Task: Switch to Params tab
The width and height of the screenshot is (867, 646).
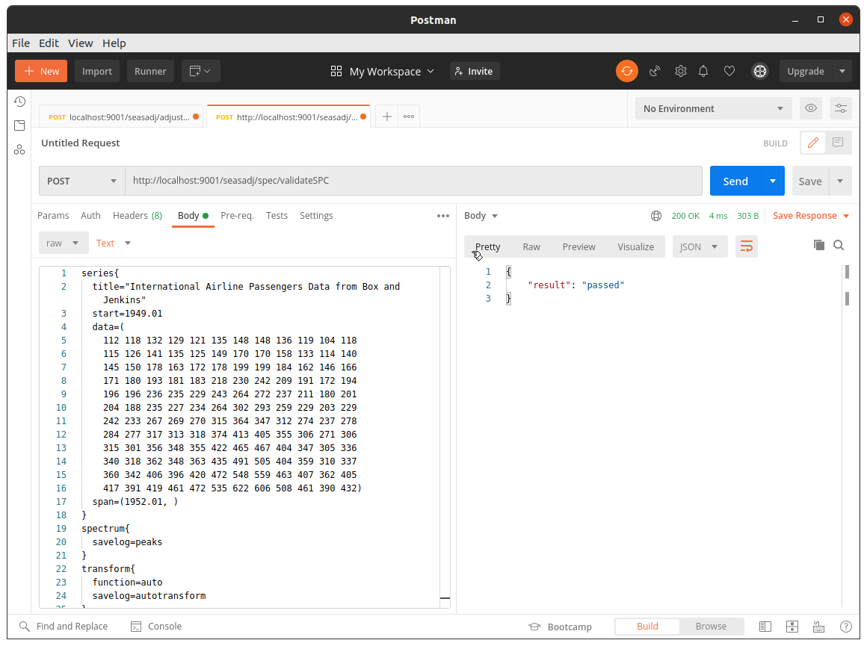Action: (x=53, y=216)
